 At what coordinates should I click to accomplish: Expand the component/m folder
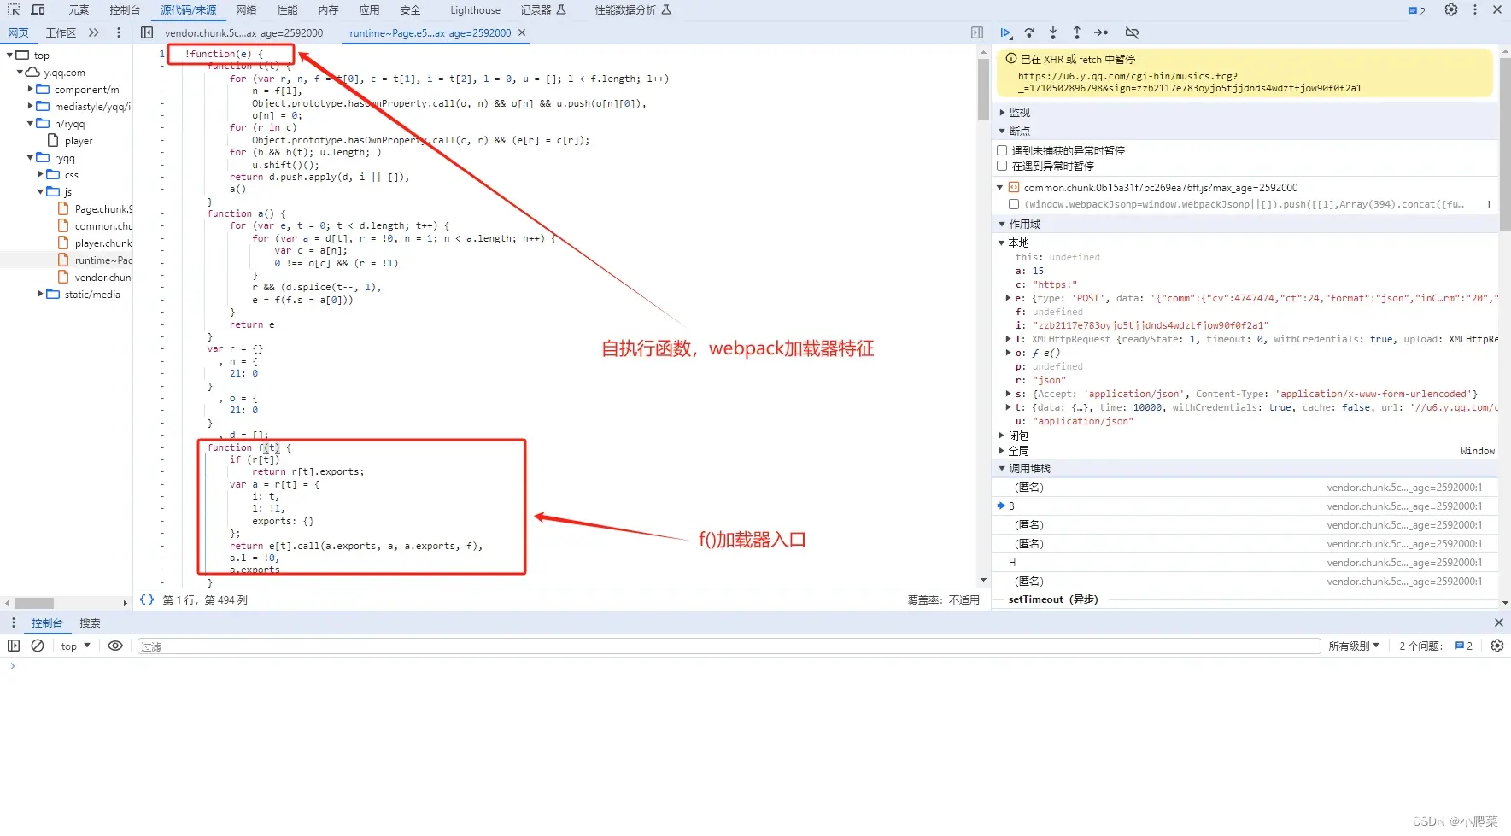(x=30, y=89)
